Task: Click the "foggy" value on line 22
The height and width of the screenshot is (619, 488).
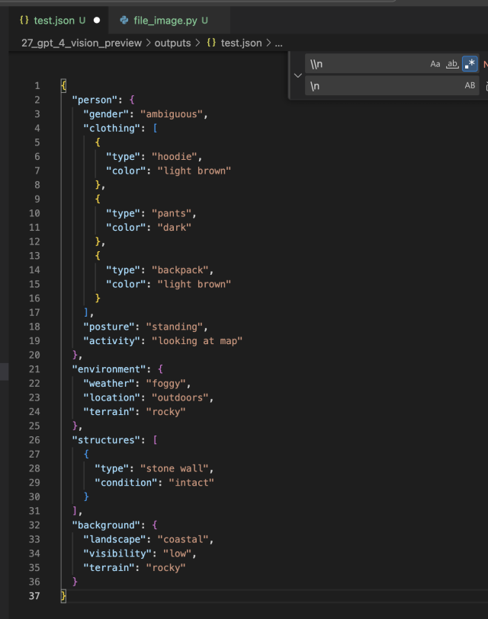Action: [166, 383]
